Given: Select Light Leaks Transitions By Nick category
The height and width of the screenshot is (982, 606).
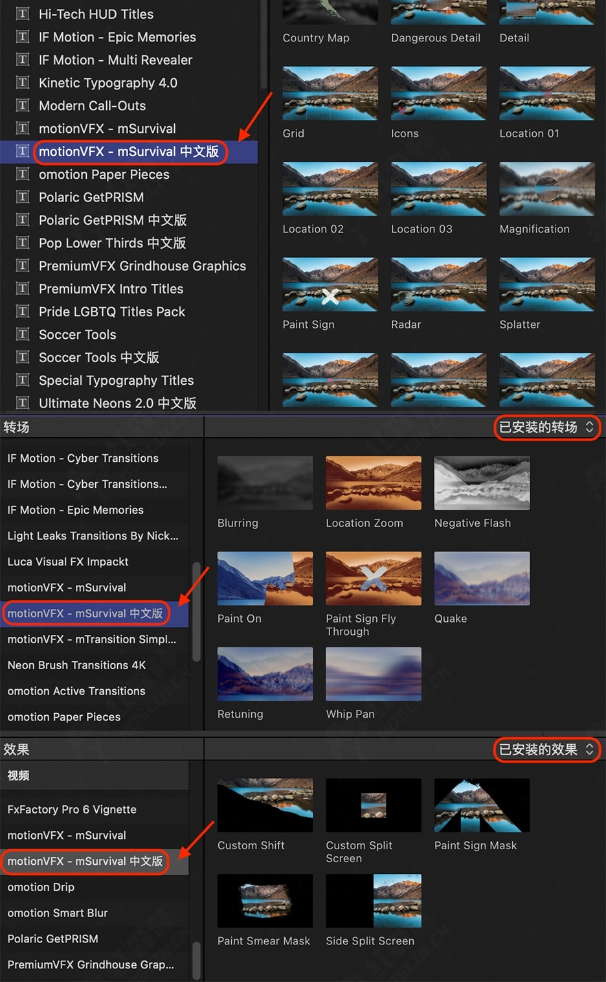Looking at the screenshot, I should (95, 536).
